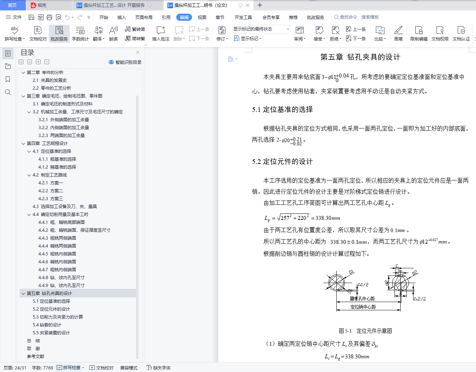Open 文档权限 document permissions
Screen dimensions: 476x372
pos(440,33)
